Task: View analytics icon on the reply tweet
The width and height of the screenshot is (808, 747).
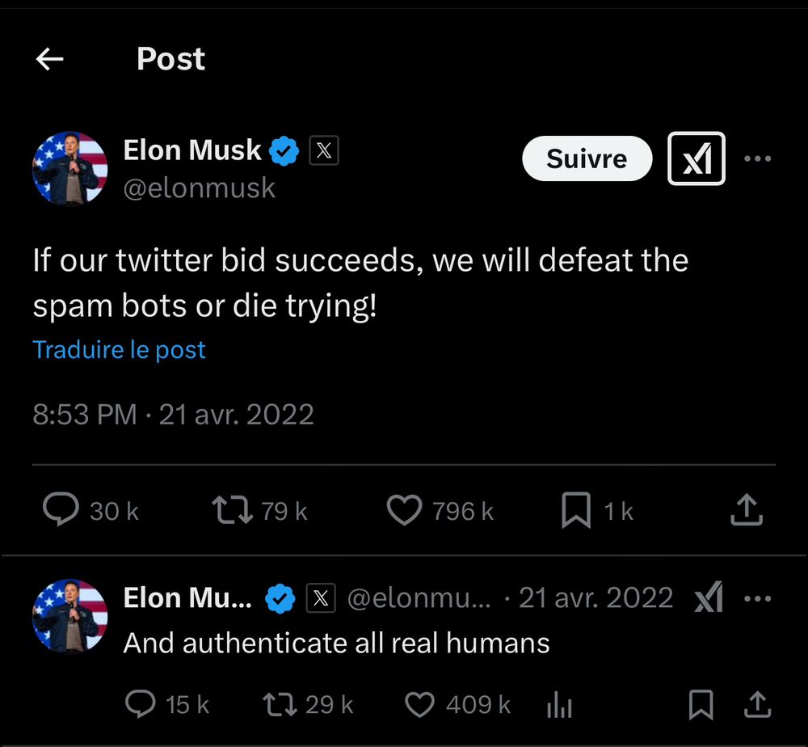Action: [559, 704]
